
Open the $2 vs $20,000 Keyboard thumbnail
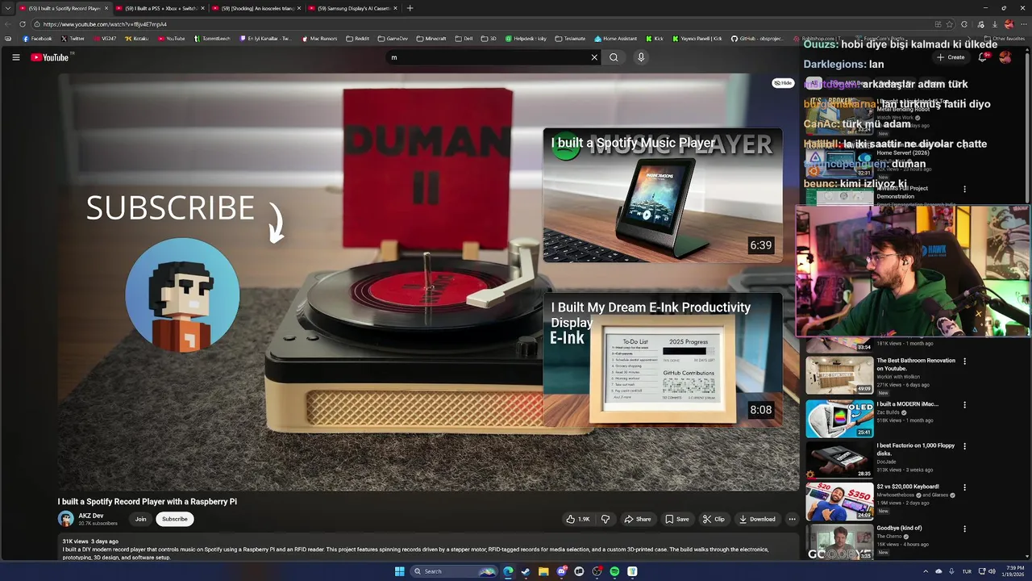coord(839,500)
